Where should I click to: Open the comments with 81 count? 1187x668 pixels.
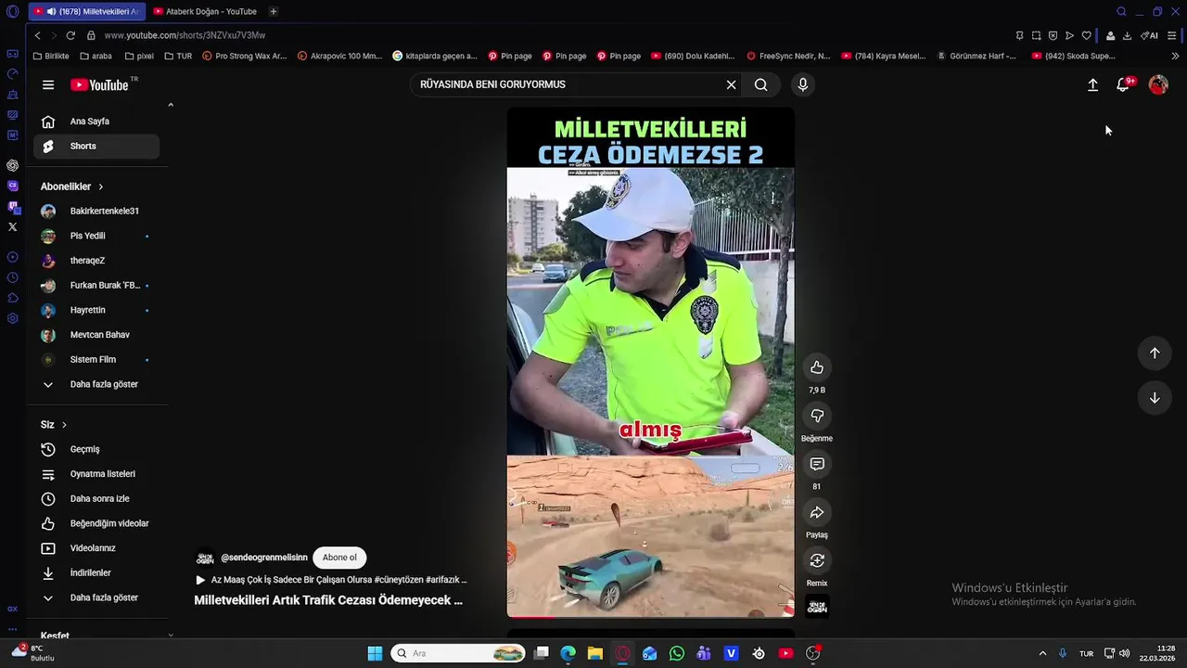click(x=817, y=464)
